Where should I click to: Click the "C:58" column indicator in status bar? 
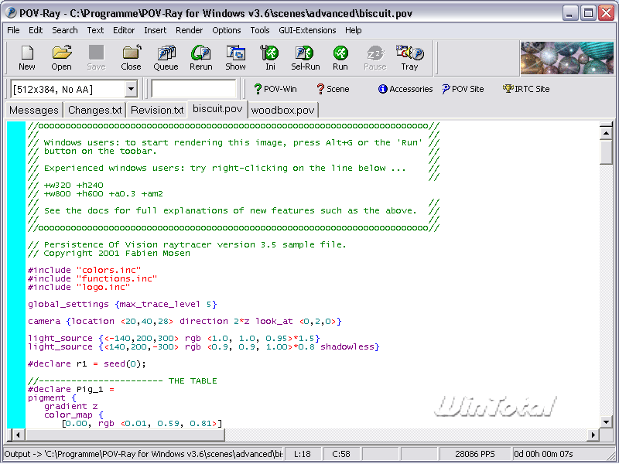341,454
